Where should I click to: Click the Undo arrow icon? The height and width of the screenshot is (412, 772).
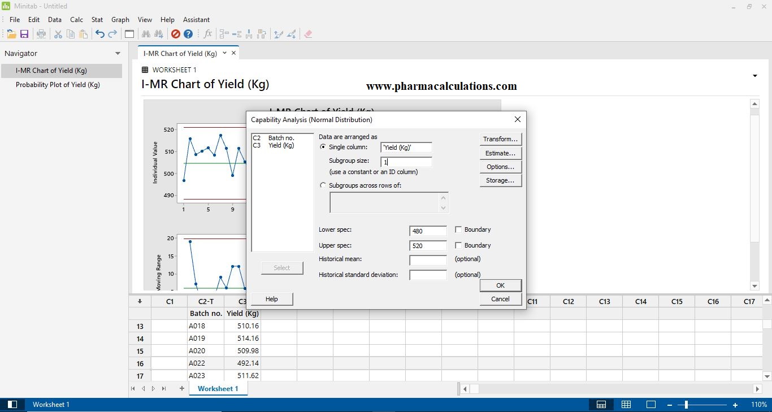(99, 34)
